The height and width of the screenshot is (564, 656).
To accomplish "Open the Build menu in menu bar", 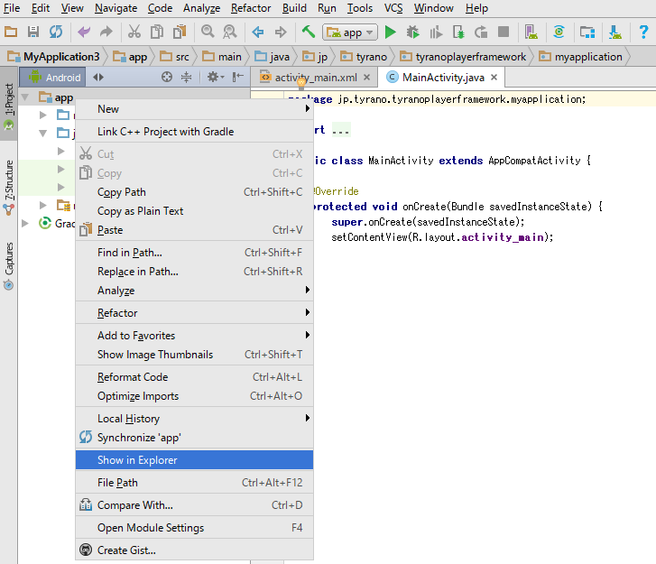I will (x=294, y=8).
